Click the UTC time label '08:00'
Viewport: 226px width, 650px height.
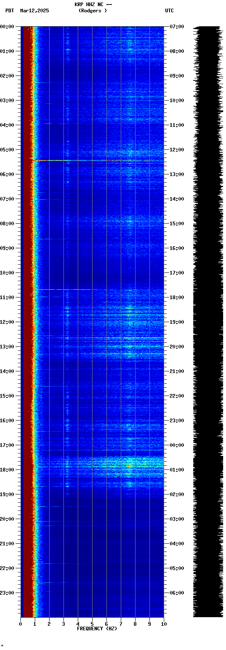(177, 51)
